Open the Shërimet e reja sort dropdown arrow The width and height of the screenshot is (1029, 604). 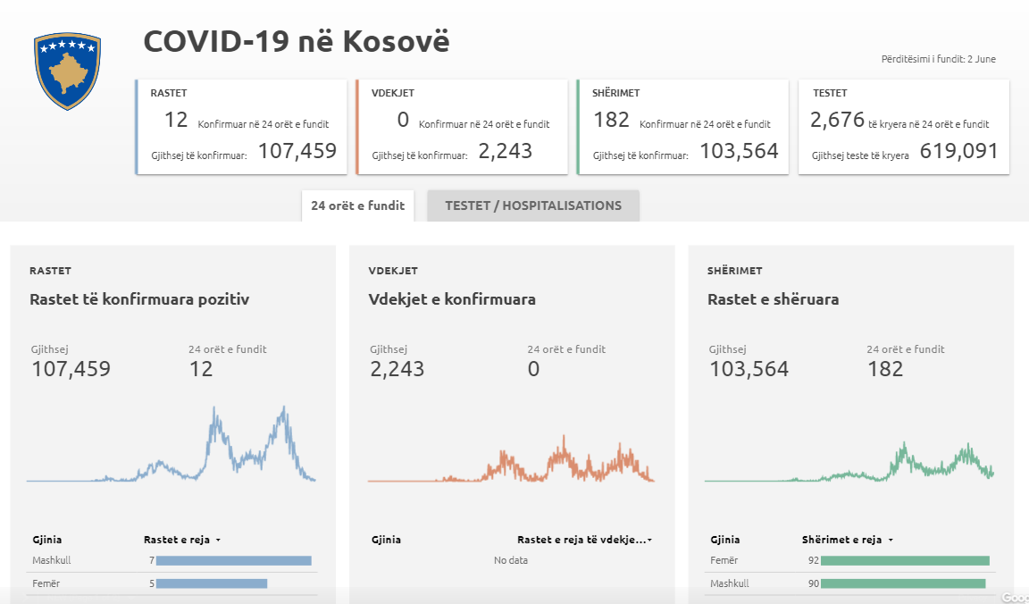[x=891, y=540]
